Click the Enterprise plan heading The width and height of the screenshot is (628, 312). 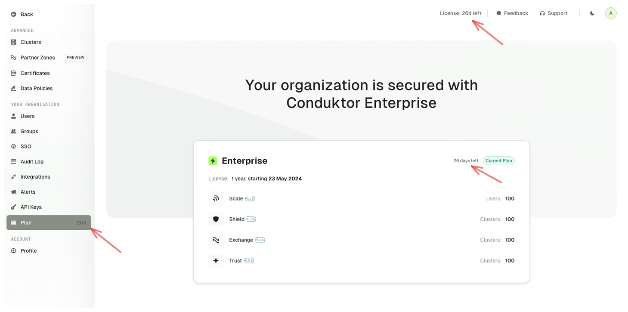click(x=244, y=161)
